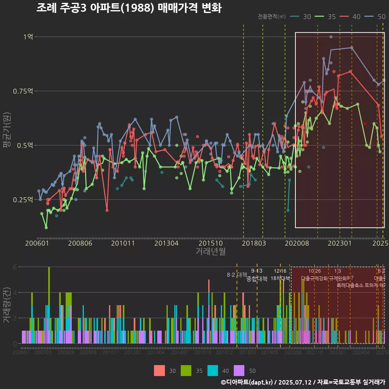Select the red 40 line legend entry
389x389 pixels.
tap(350, 17)
